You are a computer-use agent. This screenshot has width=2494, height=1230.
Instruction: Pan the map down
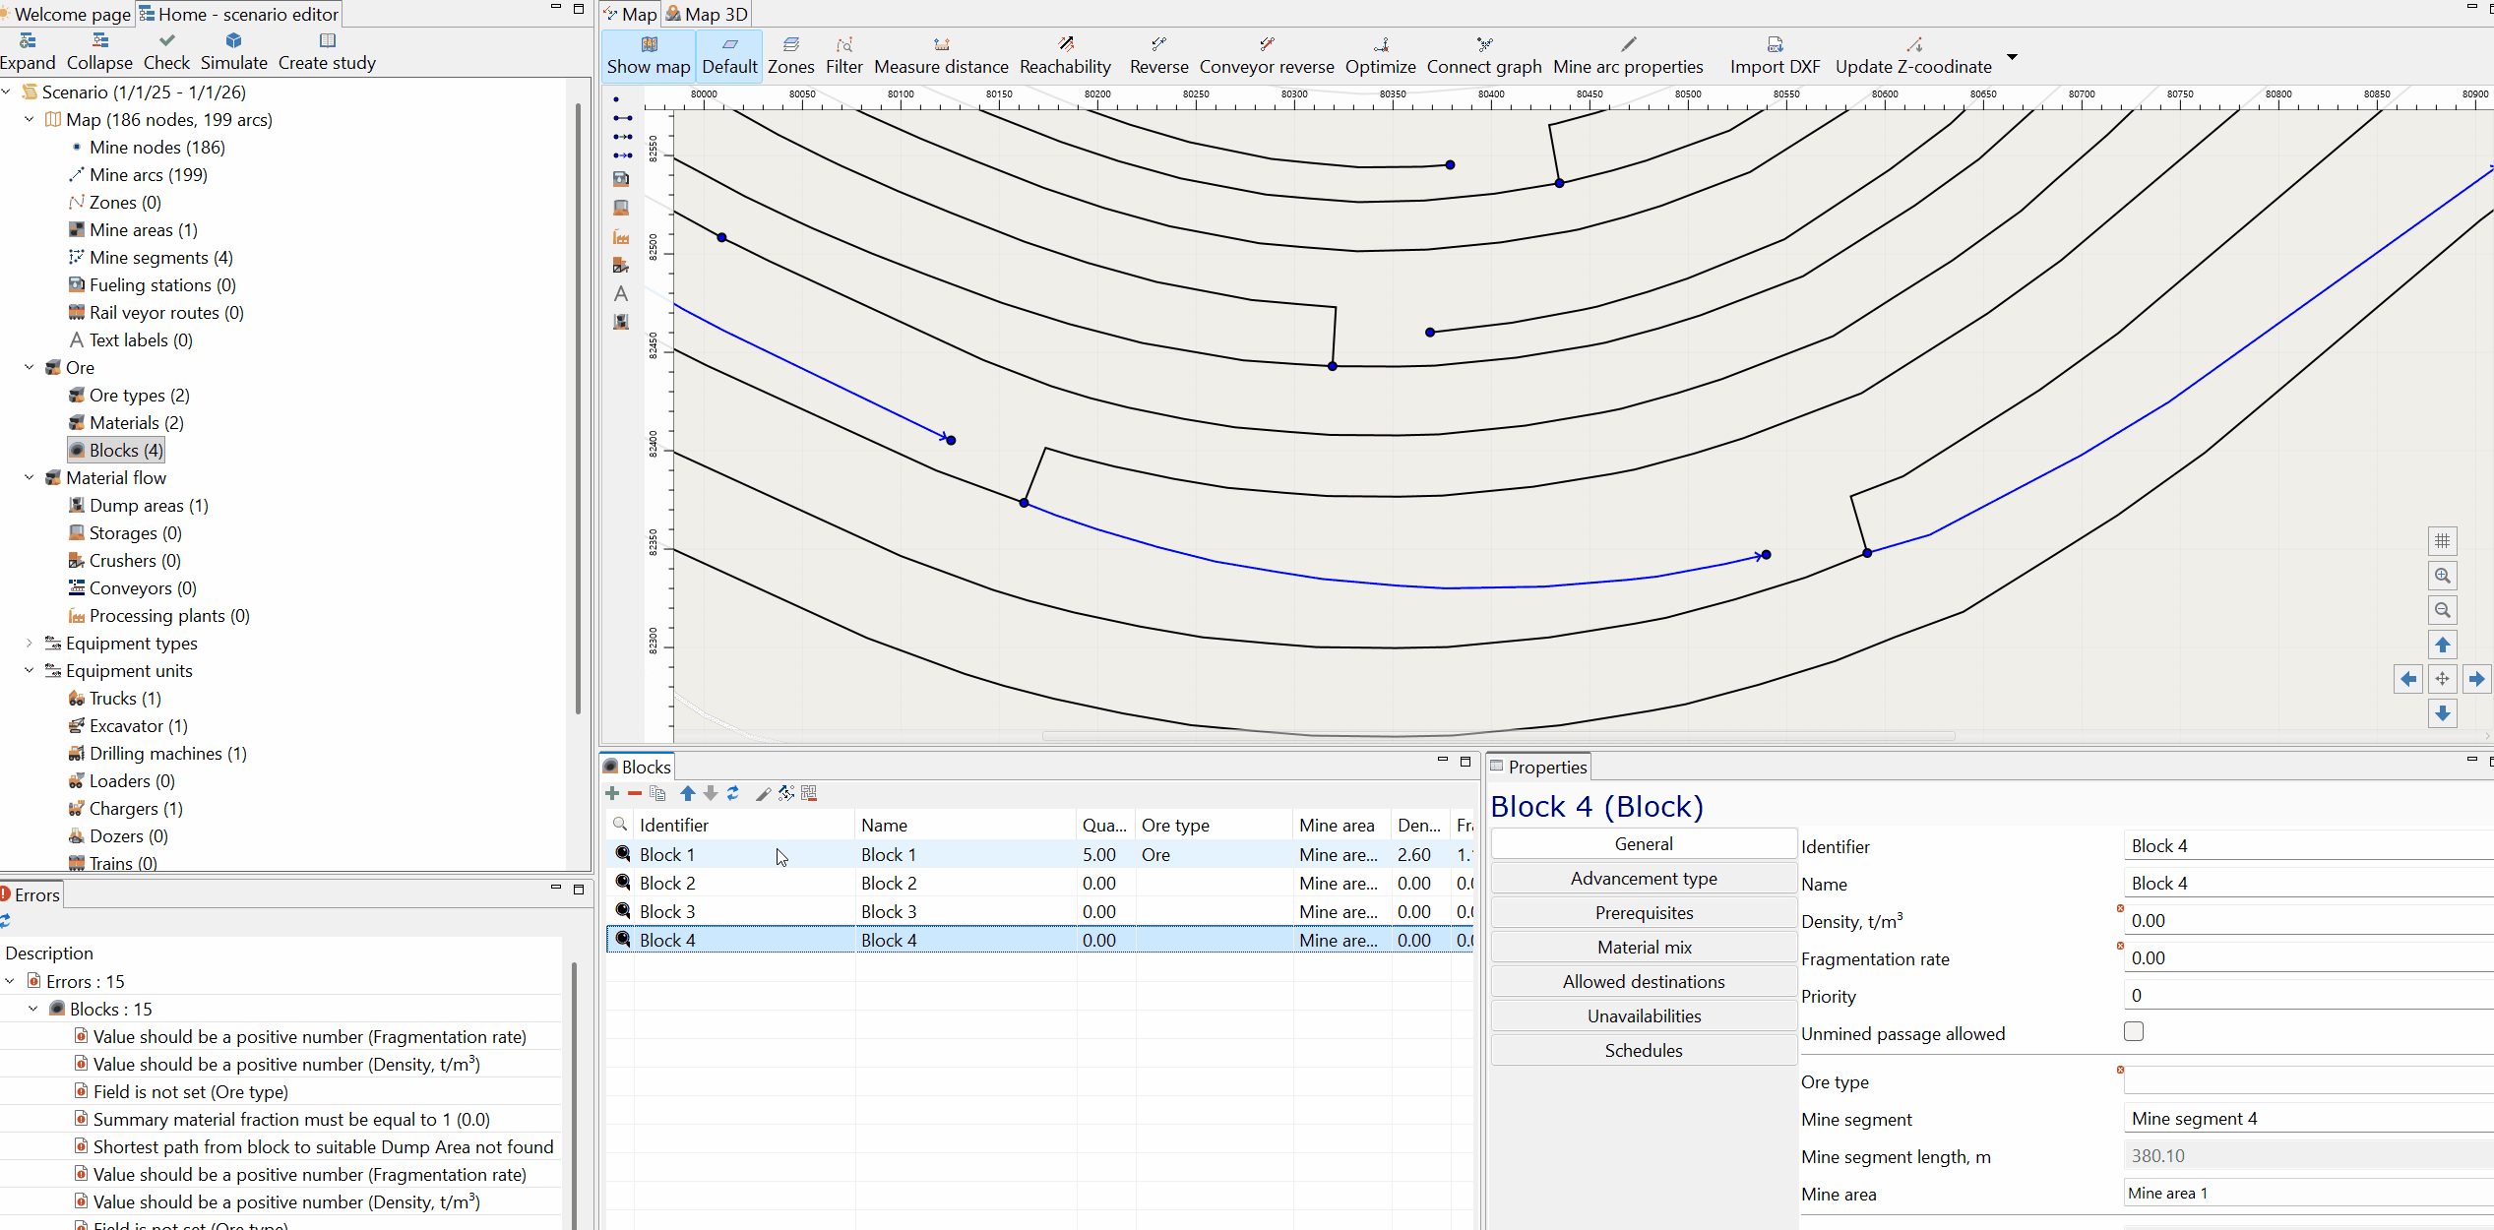(2442, 713)
